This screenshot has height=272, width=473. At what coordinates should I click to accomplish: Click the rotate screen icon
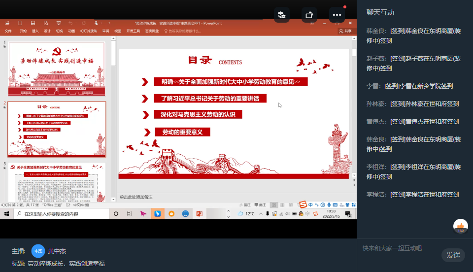(x=309, y=15)
